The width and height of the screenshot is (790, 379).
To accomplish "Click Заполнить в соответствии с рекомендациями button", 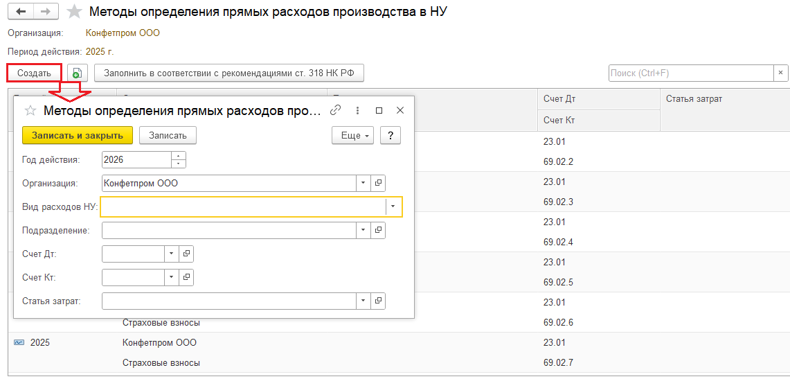I will (x=228, y=73).
